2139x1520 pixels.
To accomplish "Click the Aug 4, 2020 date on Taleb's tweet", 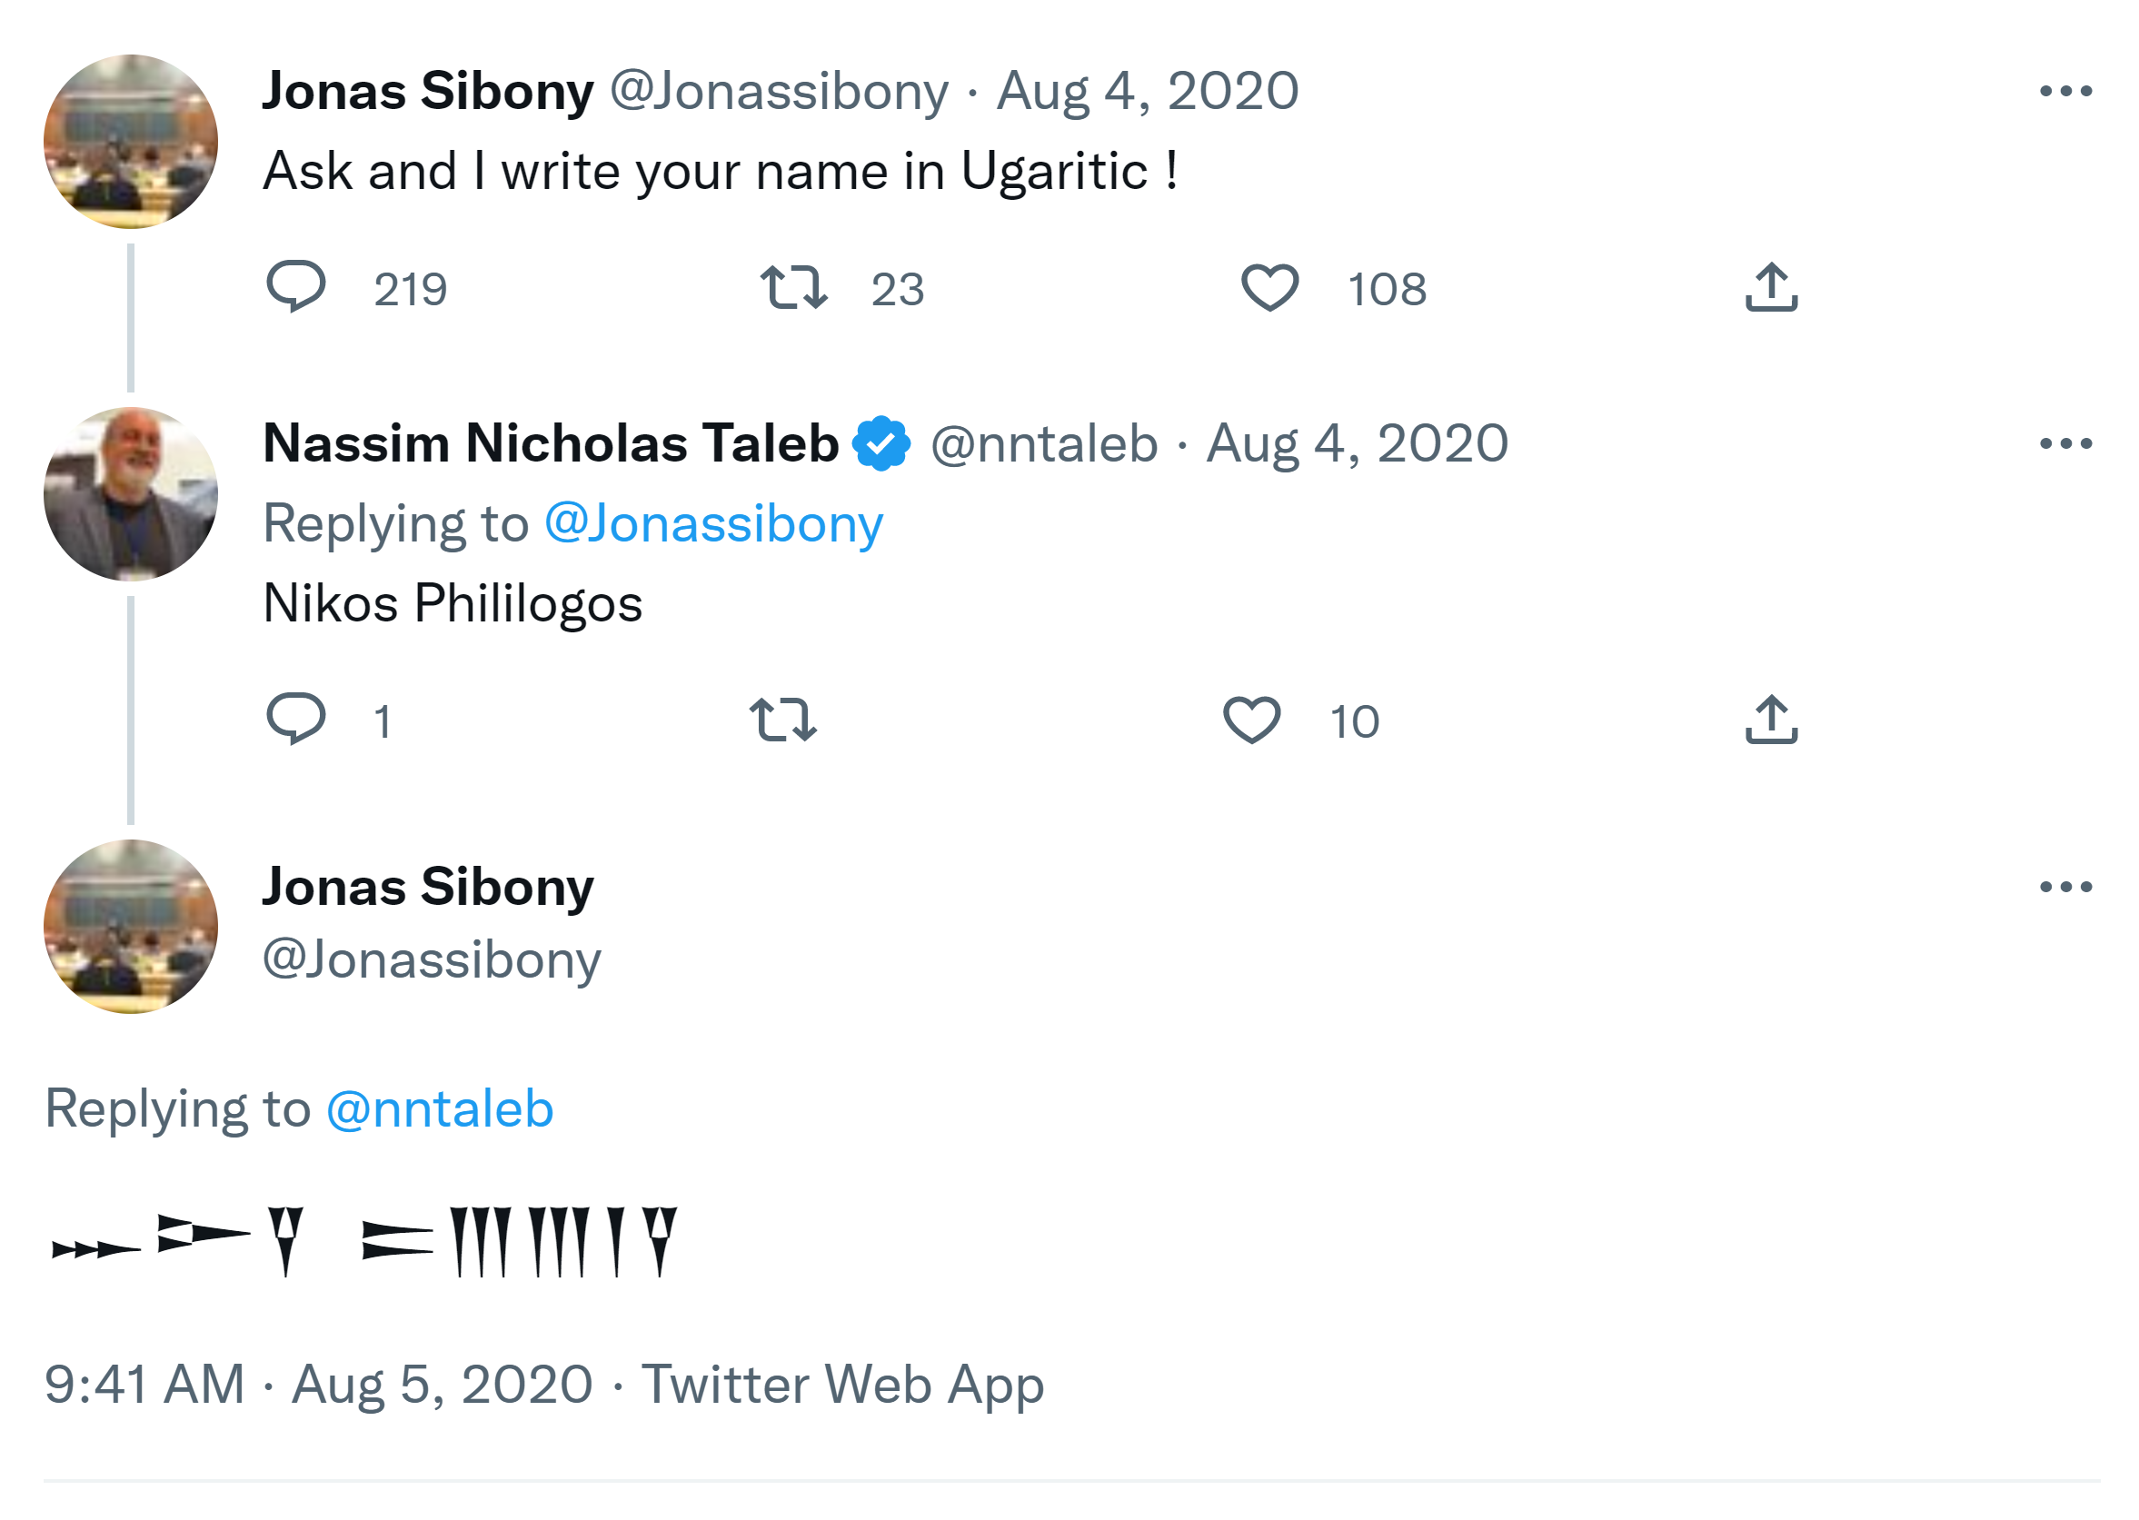I will pos(1357,442).
